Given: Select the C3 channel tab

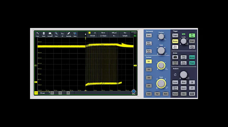Looking at the screenshot, I should [60, 93].
